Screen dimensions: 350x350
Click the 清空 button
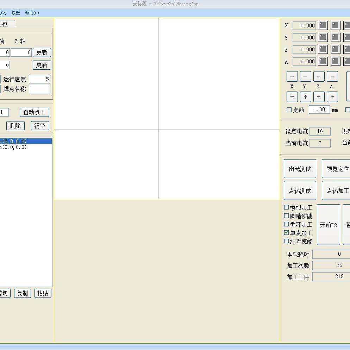[40, 126]
